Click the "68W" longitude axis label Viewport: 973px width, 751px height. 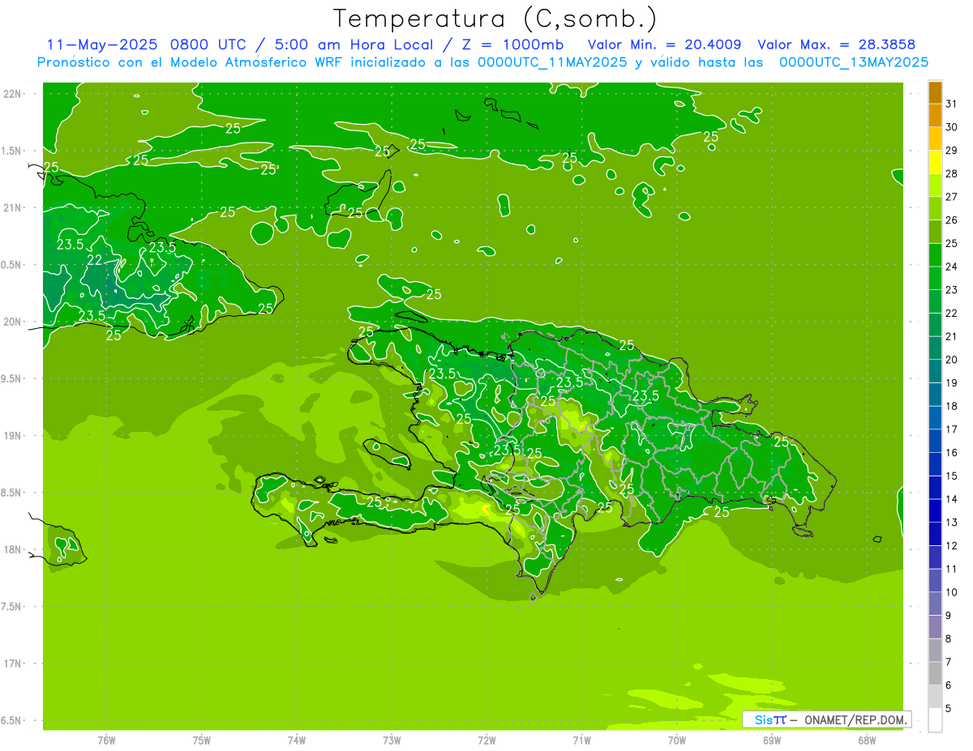coord(867,740)
